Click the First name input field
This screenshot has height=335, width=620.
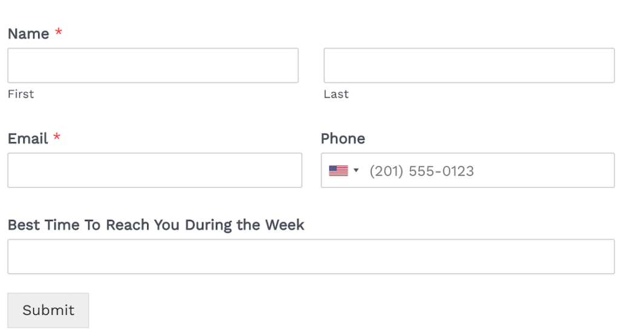coord(153,65)
